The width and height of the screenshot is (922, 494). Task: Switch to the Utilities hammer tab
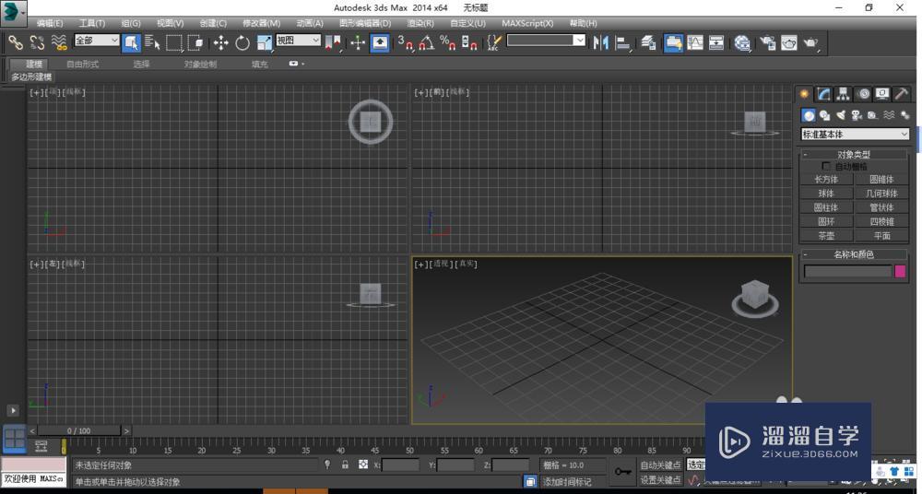coord(902,93)
